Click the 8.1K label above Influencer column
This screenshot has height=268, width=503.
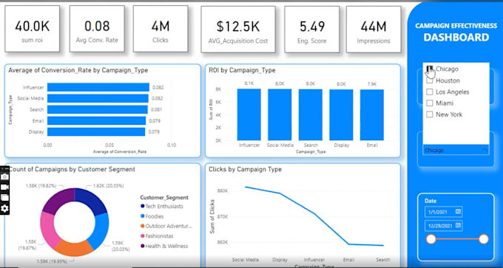249,83
